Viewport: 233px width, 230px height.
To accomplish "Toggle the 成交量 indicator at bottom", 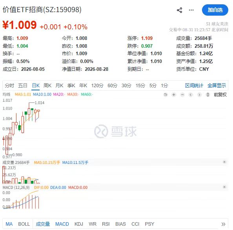I will click(x=43, y=224).
